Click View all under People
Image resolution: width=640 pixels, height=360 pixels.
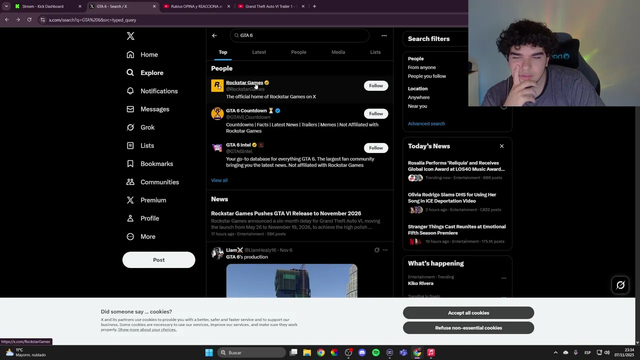[219, 180]
